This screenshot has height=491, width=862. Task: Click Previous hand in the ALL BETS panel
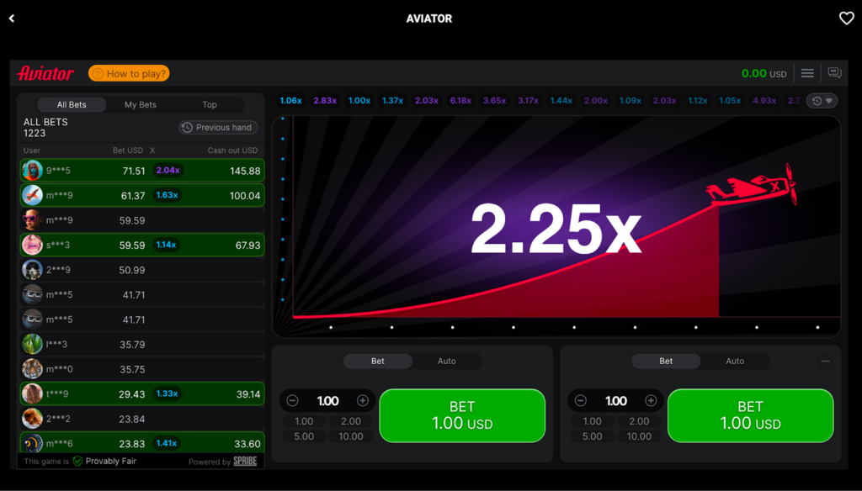click(x=217, y=127)
